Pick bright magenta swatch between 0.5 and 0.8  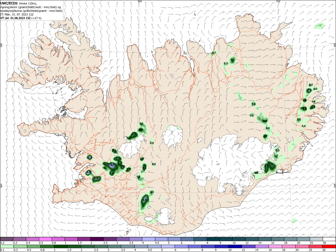45,239
